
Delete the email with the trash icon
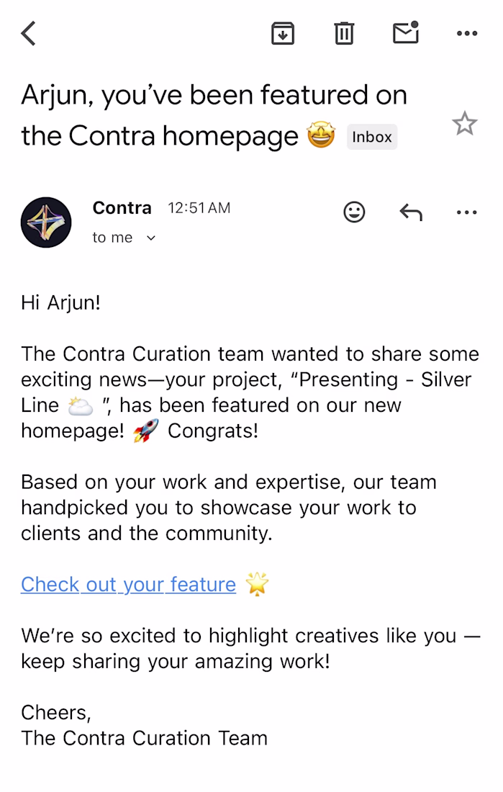(344, 33)
